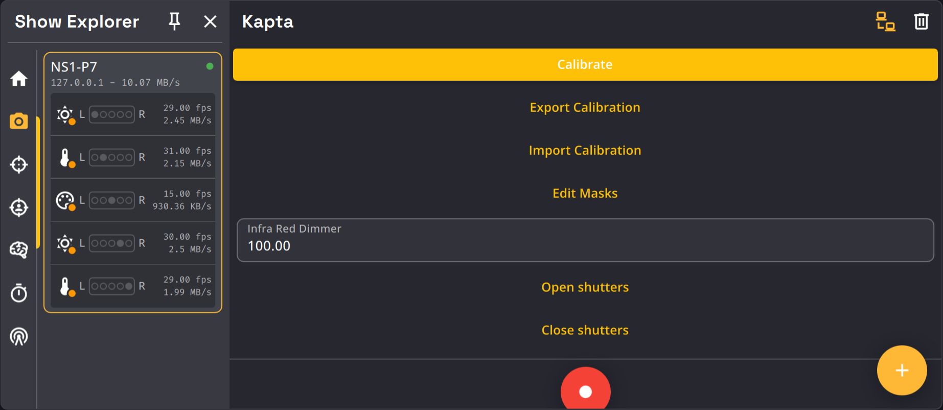Click Import Calibration

[585, 150]
